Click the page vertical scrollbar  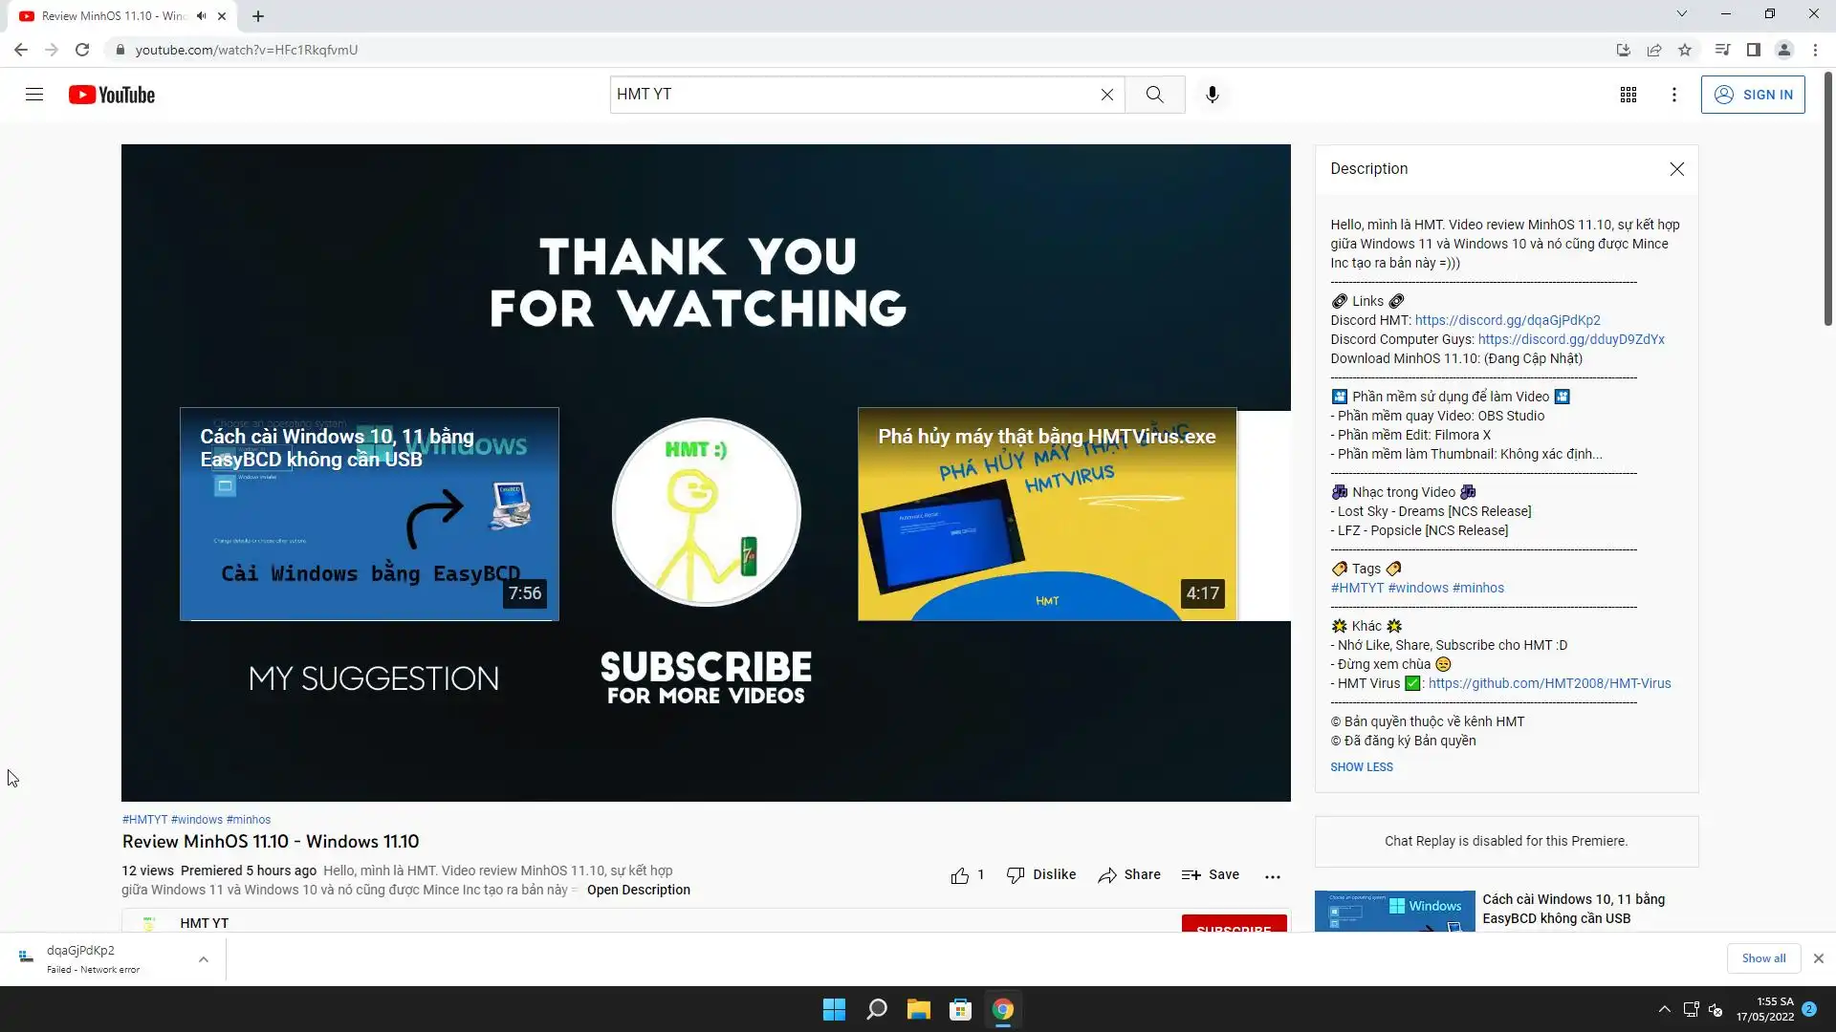point(1827,201)
